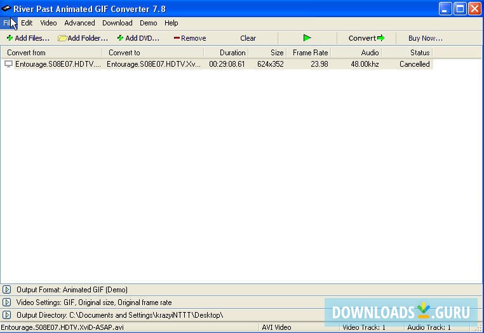Open the Edit menu

pos(27,23)
